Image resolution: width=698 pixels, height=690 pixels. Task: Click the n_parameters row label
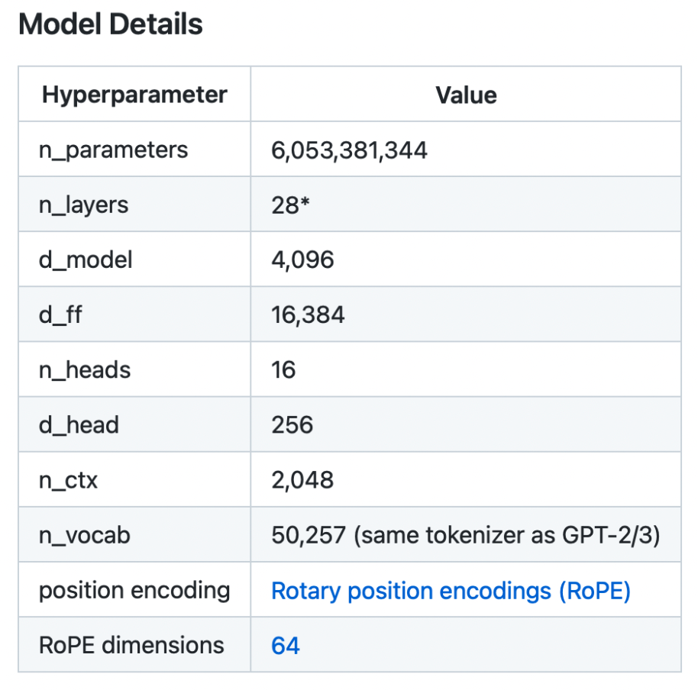[113, 150]
